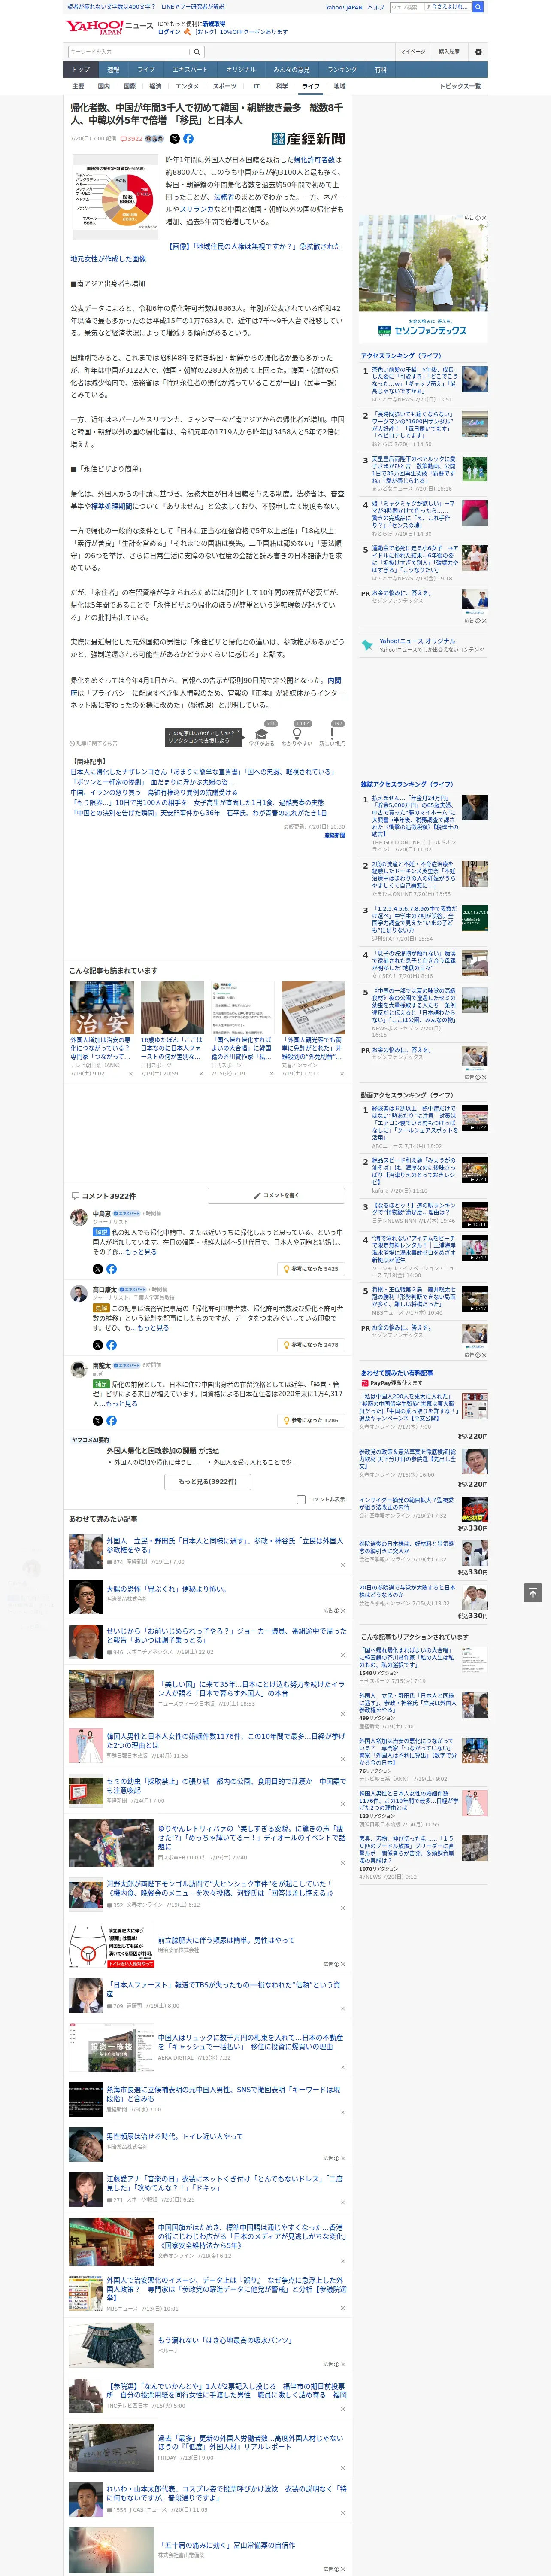The image size is (551, 2576).
Task: Select the 速報 navigation tab
Action: point(113,70)
